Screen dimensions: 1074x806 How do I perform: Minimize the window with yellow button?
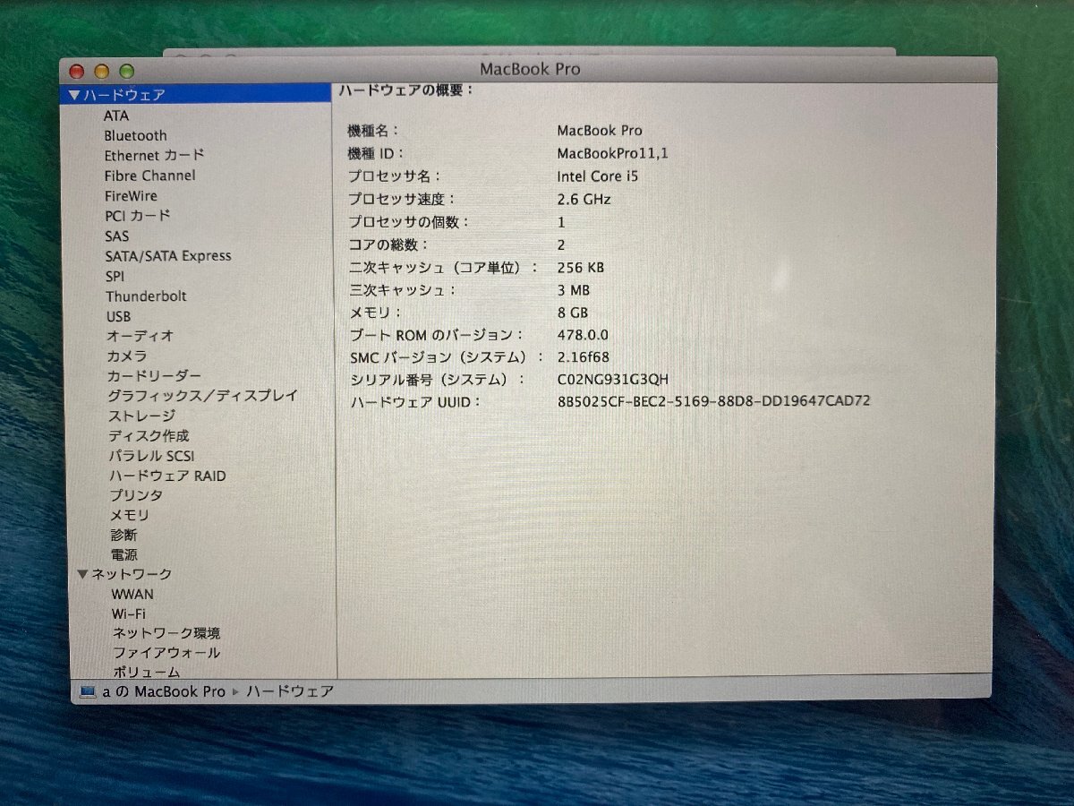[x=101, y=71]
